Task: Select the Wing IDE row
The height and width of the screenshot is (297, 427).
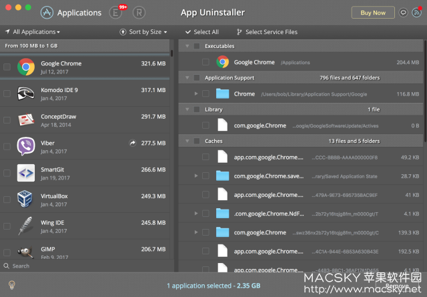Action: (x=85, y=226)
